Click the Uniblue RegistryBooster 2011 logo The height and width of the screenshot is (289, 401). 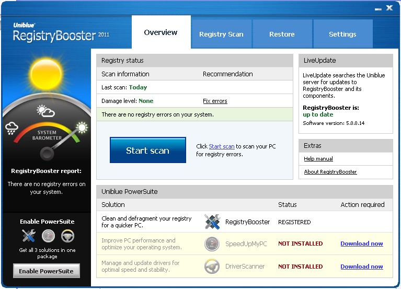coord(61,32)
